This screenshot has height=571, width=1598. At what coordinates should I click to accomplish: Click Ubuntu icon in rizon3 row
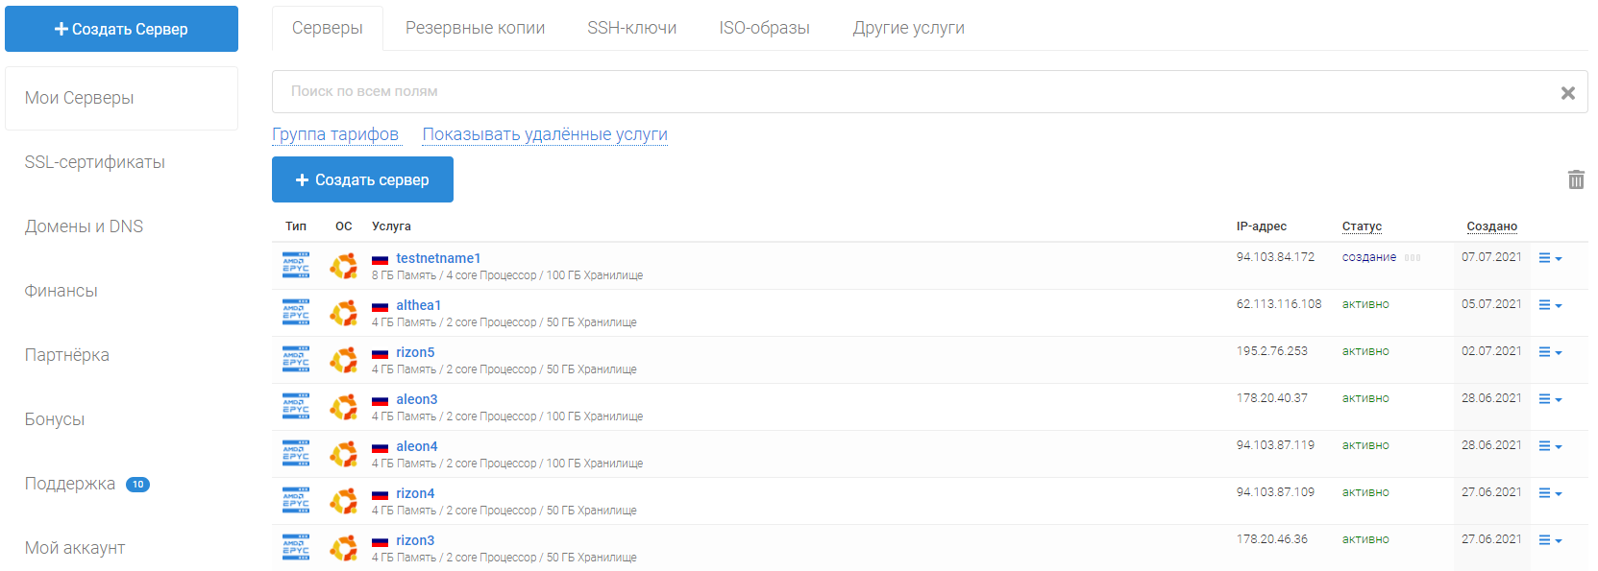point(343,548)
